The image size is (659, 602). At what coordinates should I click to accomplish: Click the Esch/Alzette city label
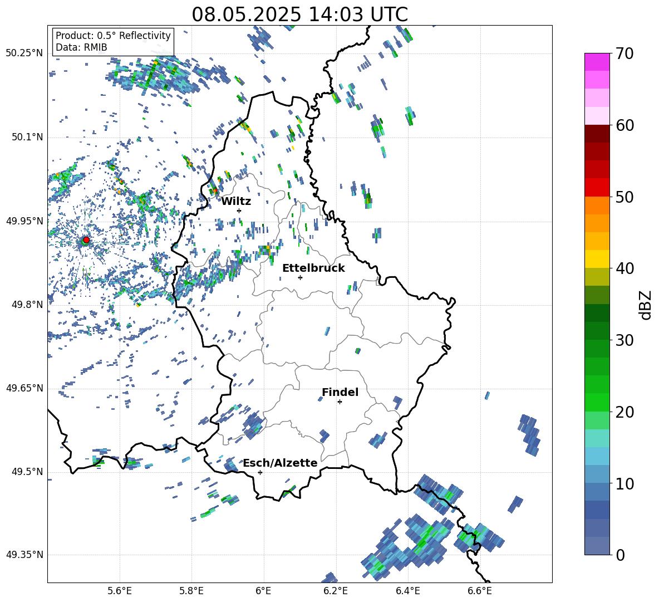281,463
